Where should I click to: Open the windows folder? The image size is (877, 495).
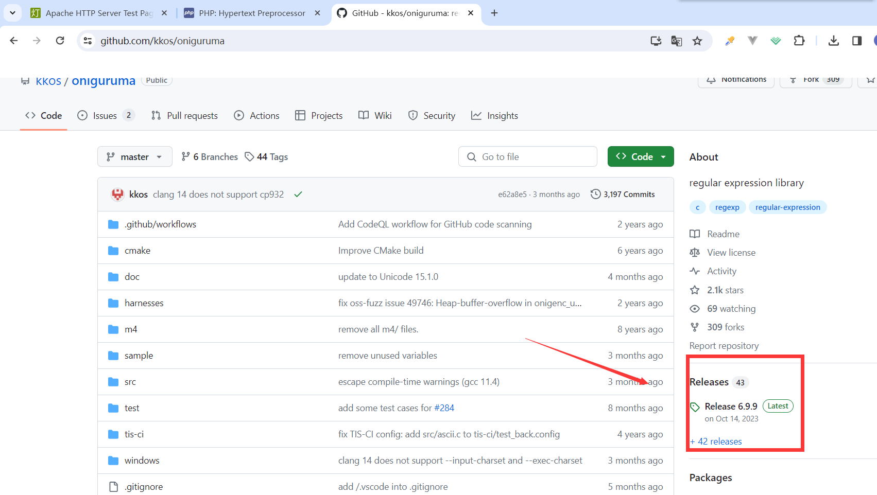142,461
